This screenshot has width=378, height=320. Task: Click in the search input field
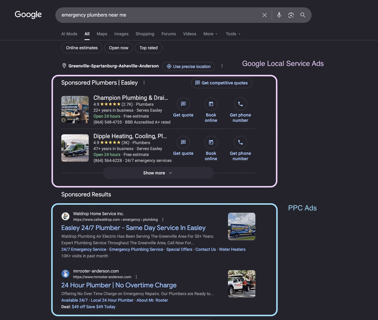159,15
